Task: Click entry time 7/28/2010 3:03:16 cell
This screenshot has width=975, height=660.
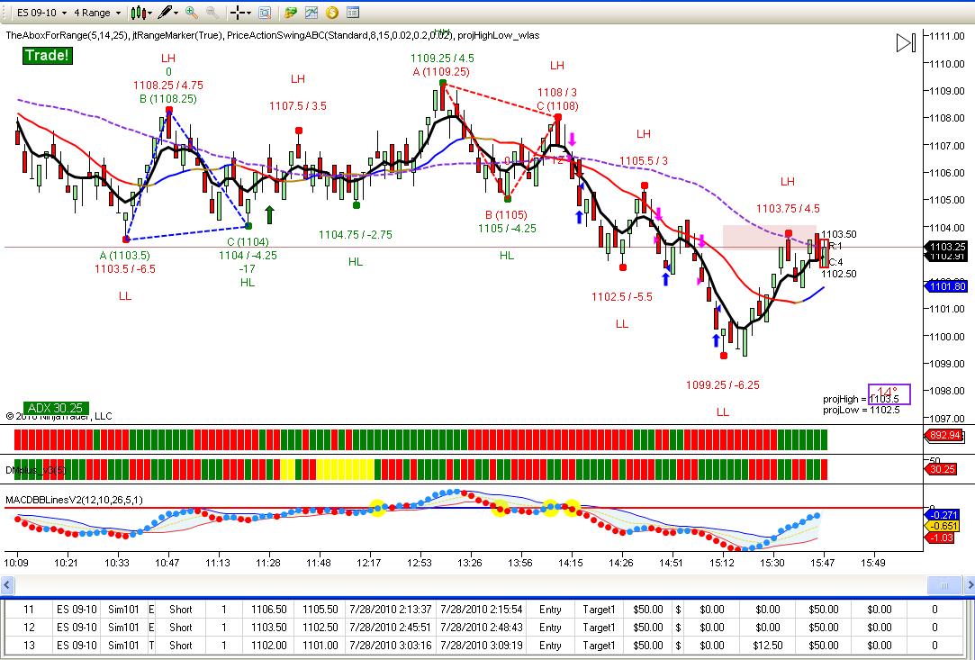Action: pyautogui.click(x=391, y=645)
